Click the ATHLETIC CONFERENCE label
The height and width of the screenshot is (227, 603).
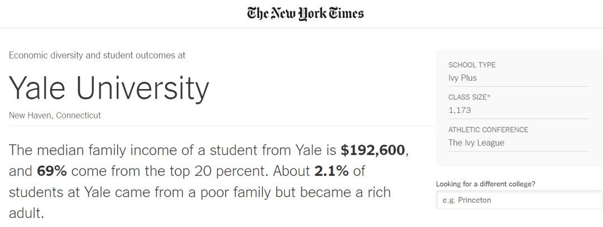(488, 130)
